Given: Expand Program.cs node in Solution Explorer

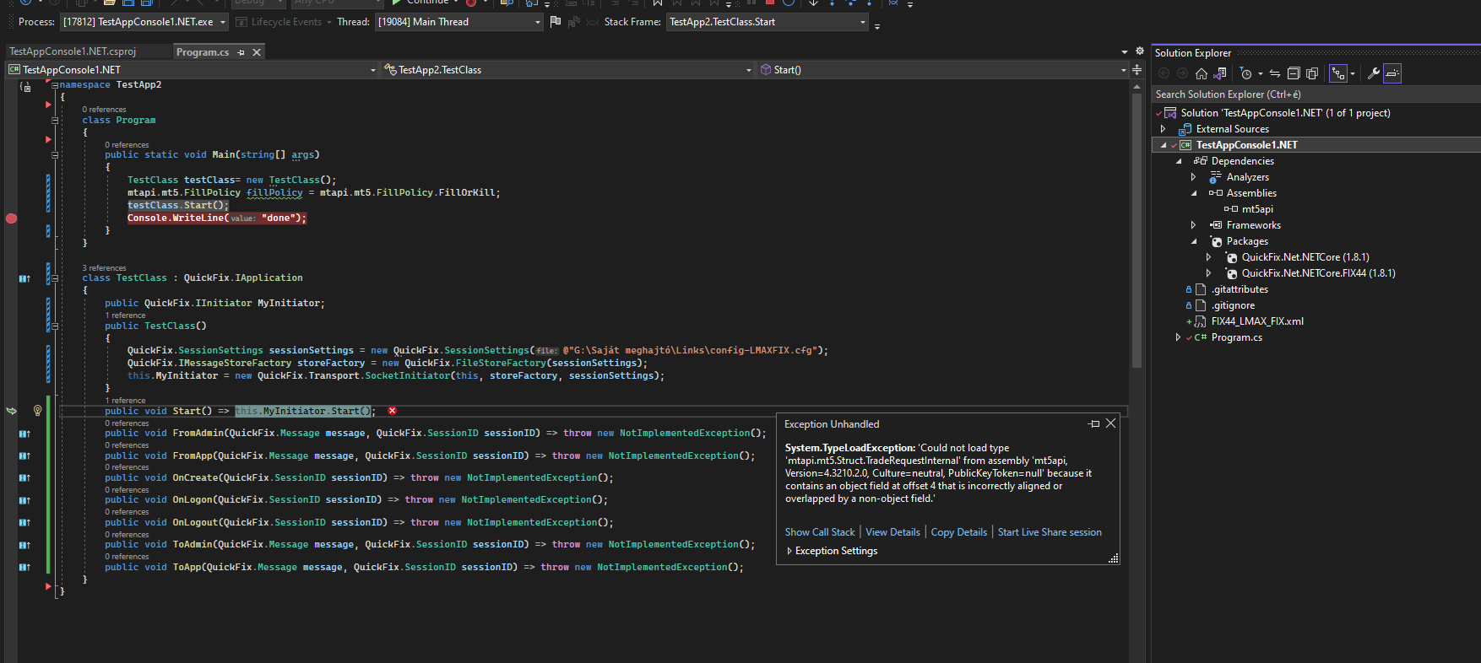Looking at the screenshot, I should tap(1179, 337).
